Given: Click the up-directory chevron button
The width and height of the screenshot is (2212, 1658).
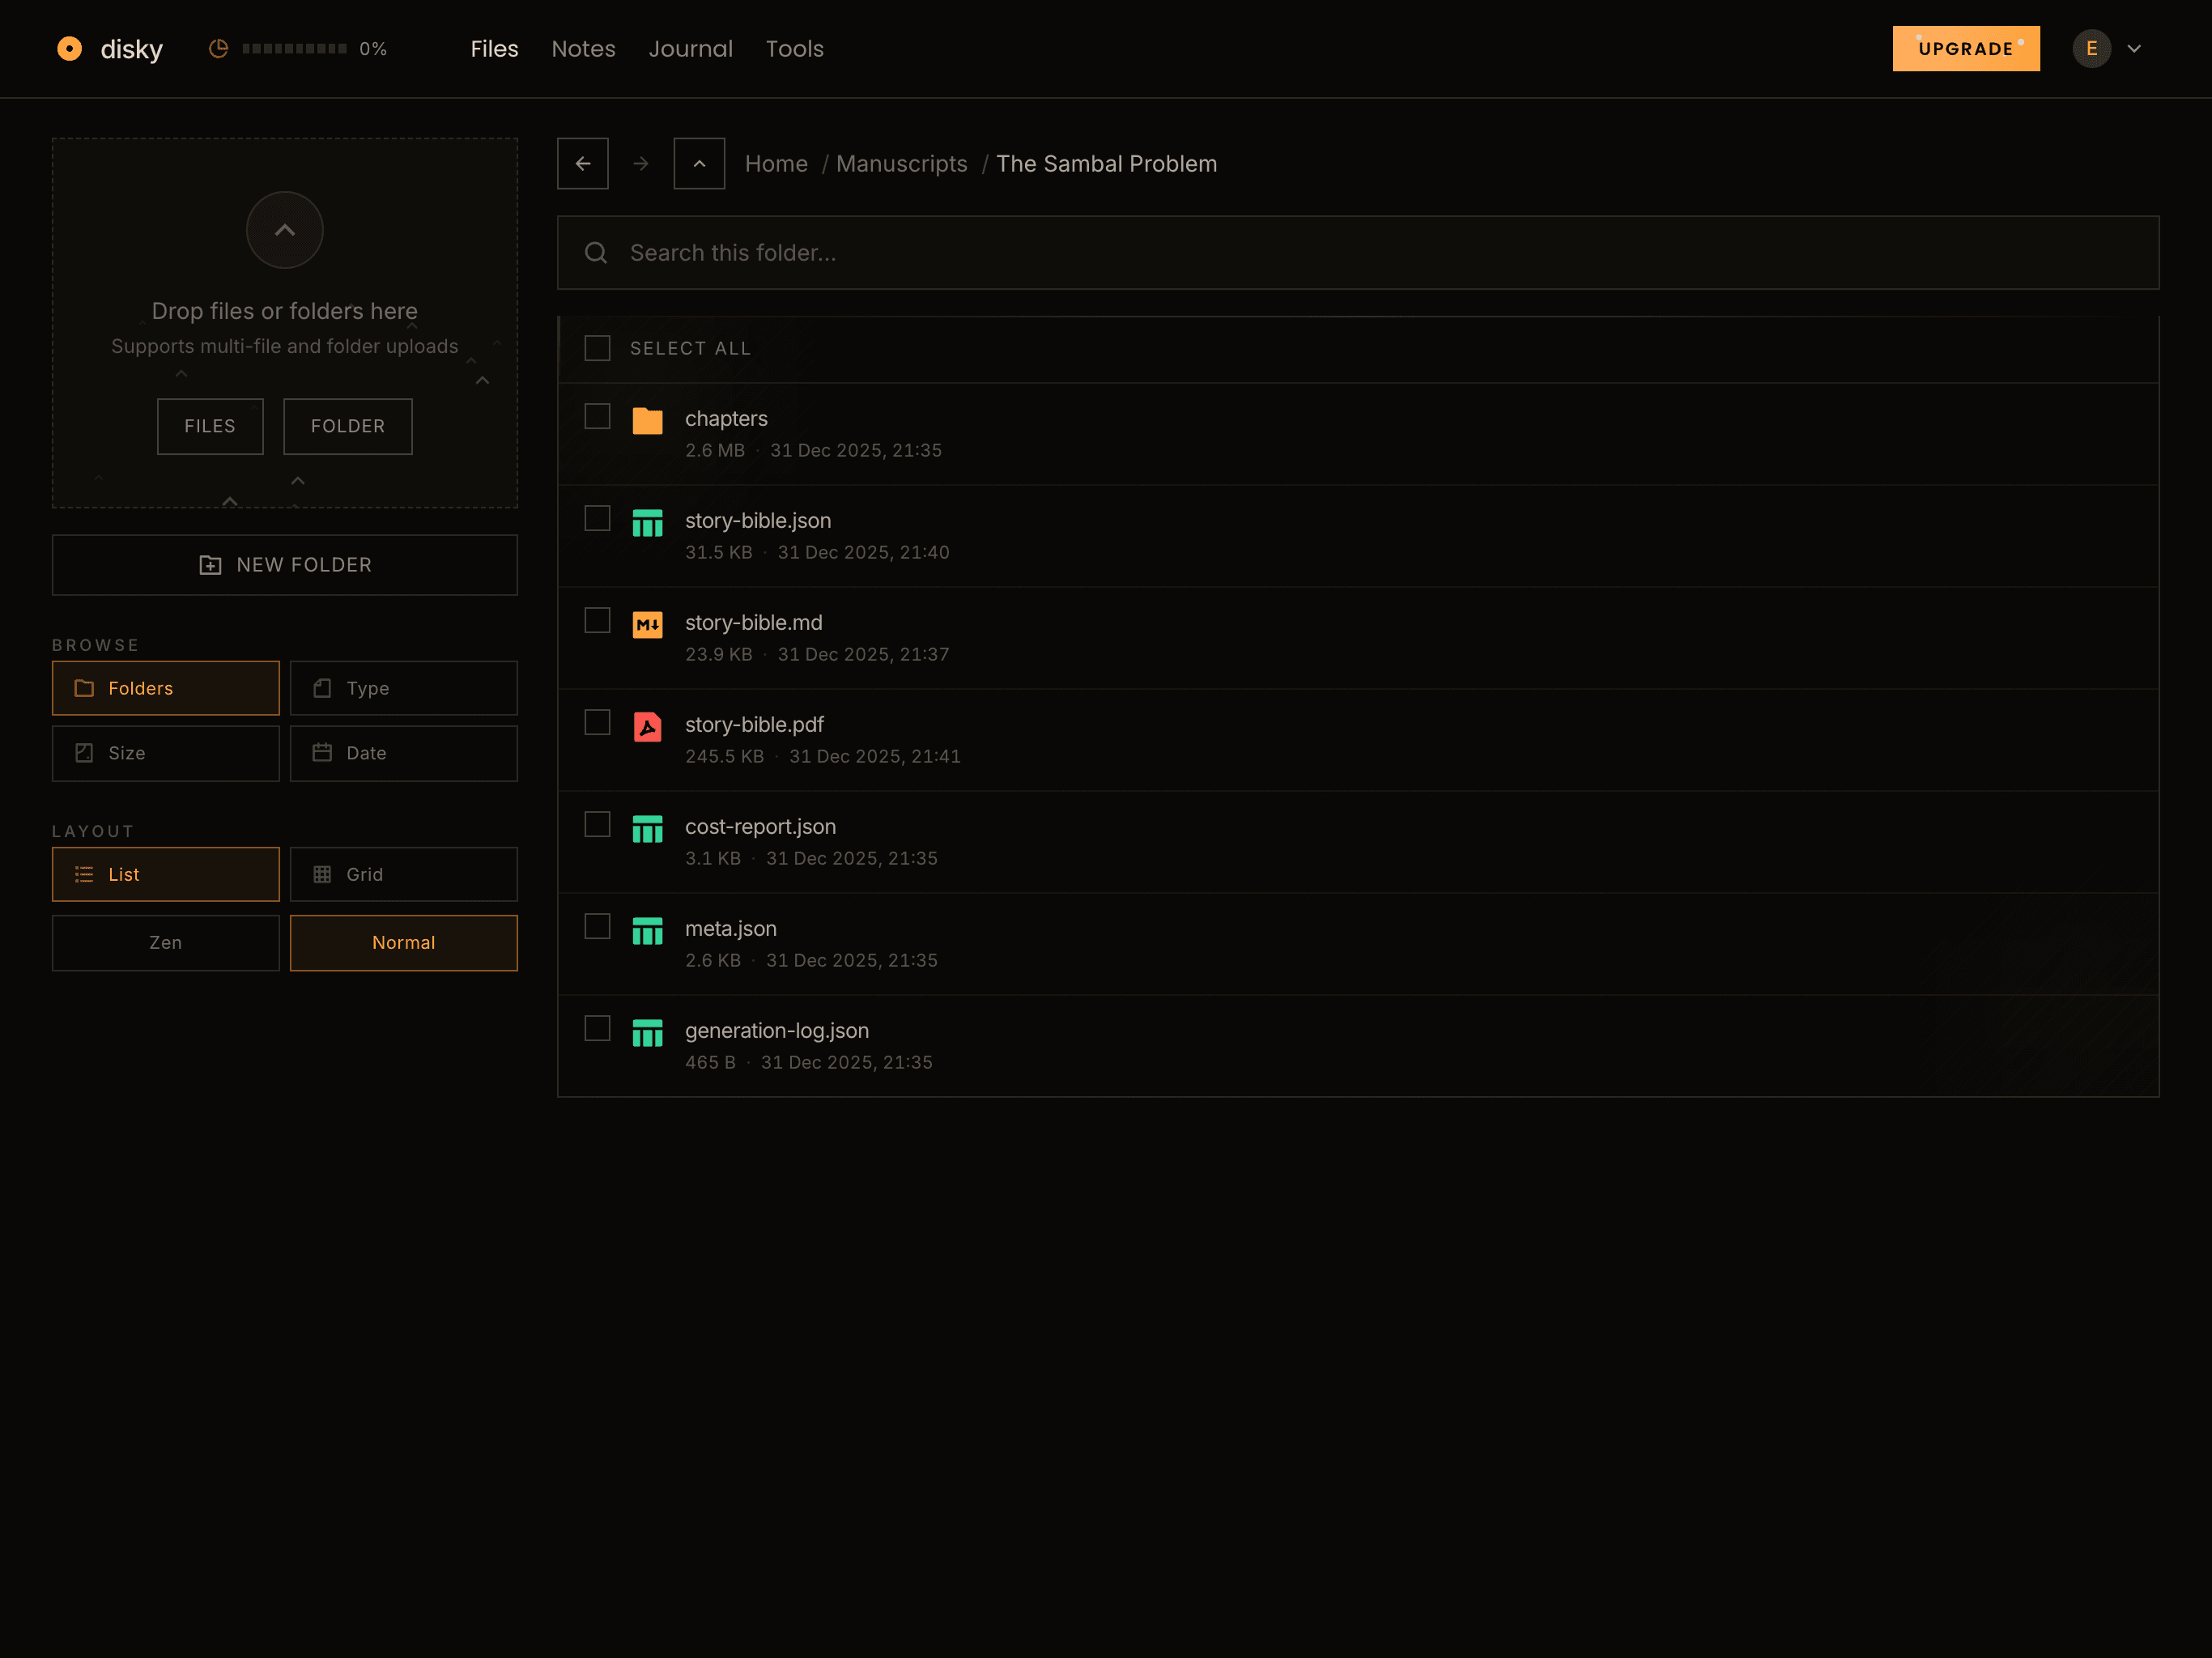Looking at the screenshot, I should (698, 163).
